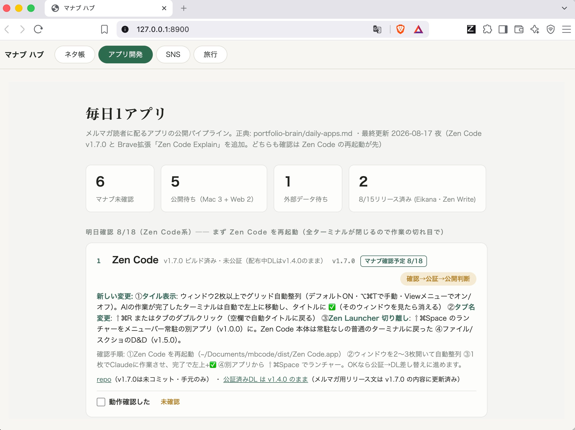Click the address bar URL
Viewport: 575px width, 430px height.
163,29
